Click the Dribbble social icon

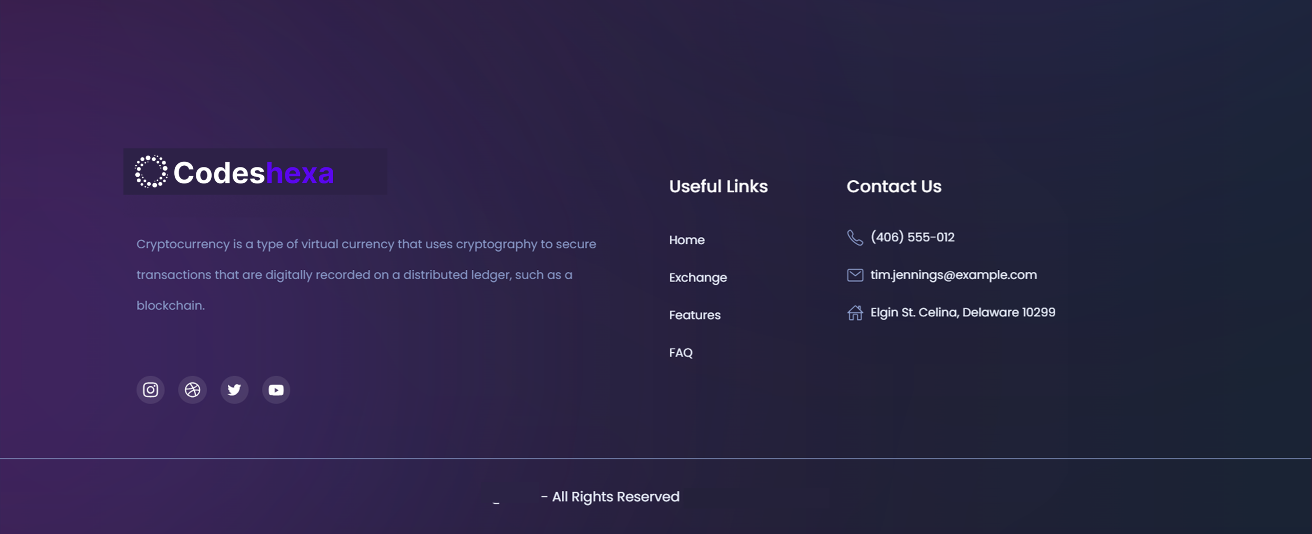192,390
